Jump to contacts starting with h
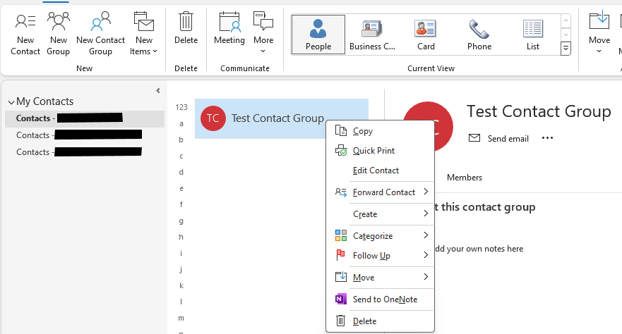 181,237
